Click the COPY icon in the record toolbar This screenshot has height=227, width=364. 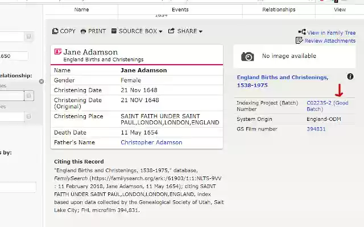pos(55,31)
